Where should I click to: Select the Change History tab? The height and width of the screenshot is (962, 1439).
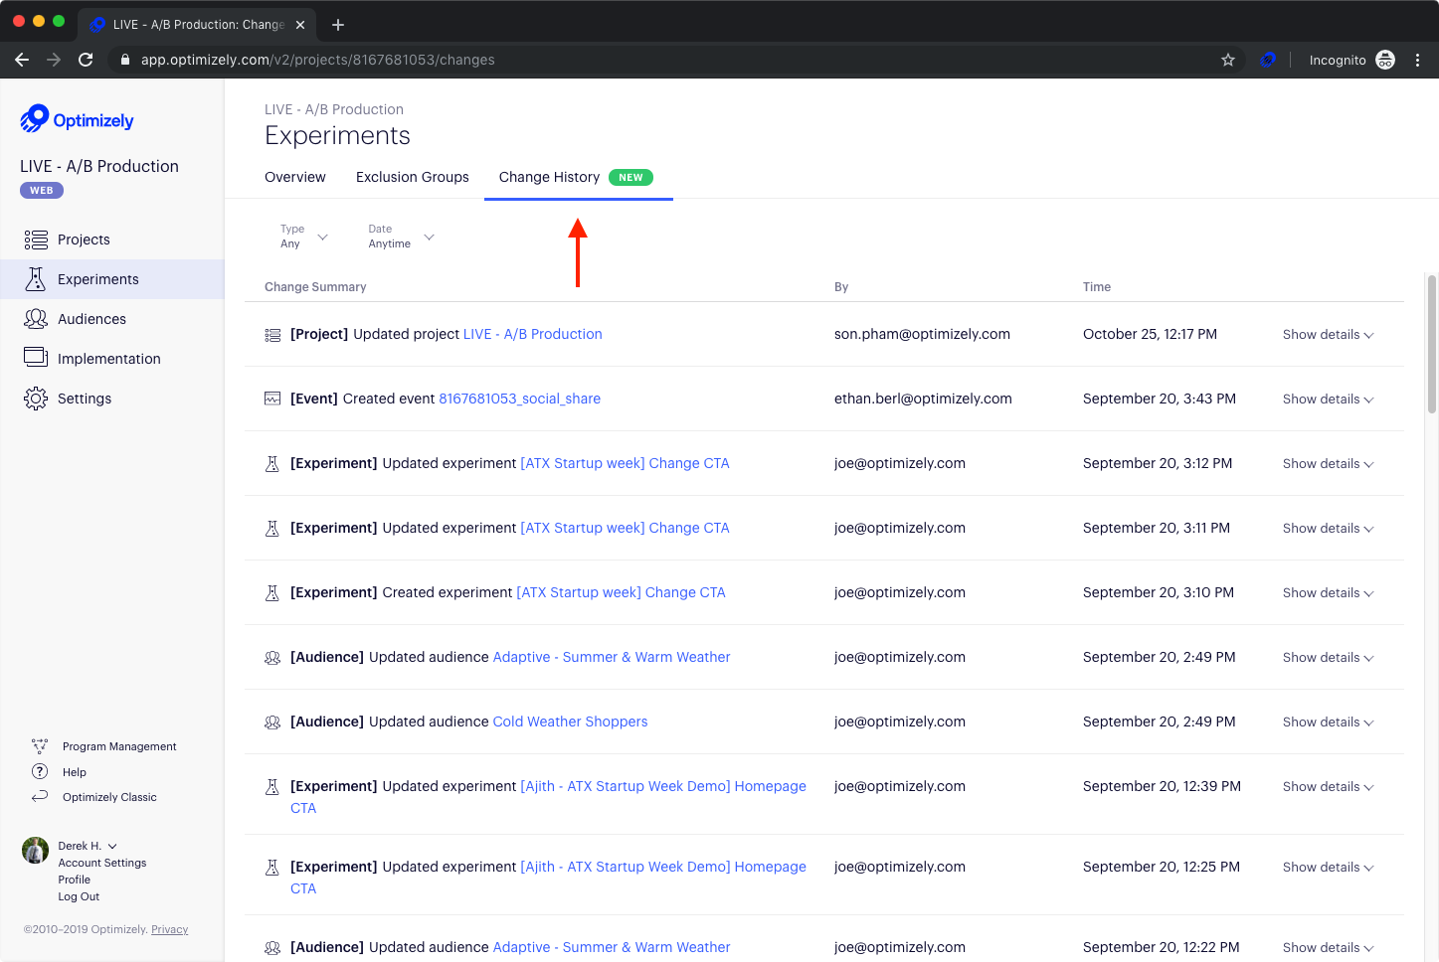[x=577, y=177]
